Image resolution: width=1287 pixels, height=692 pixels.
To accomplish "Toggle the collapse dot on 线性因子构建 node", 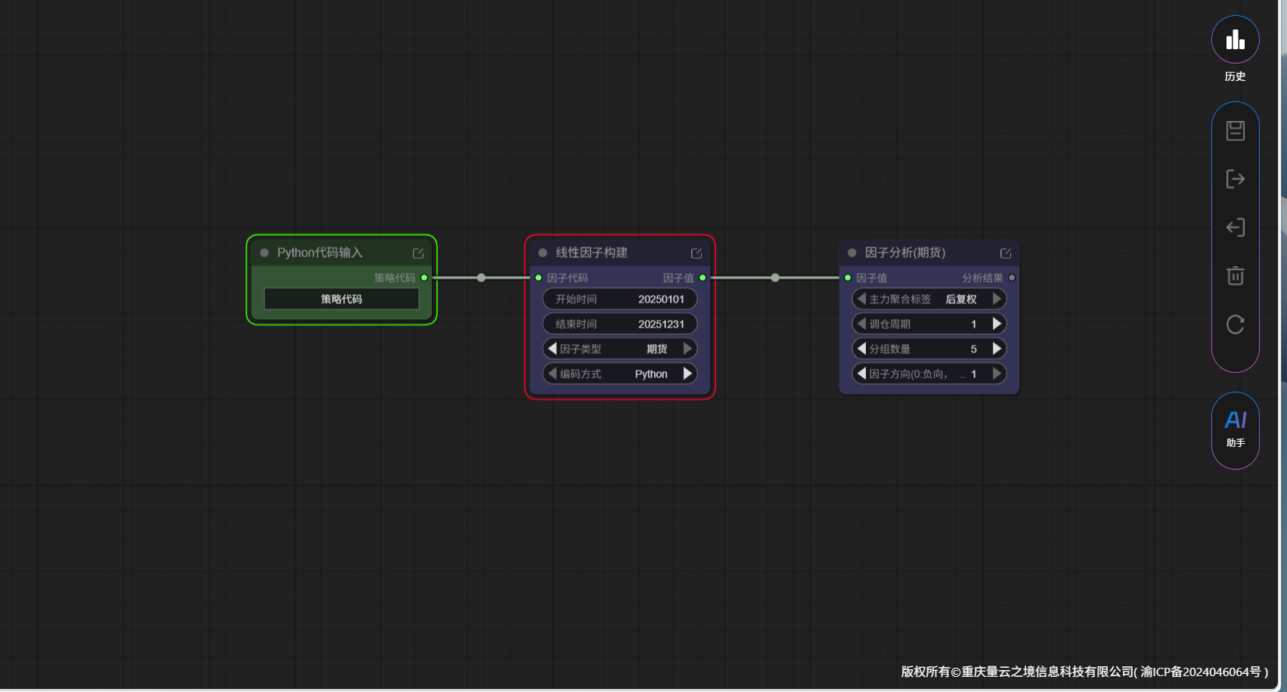I will 543,253.
